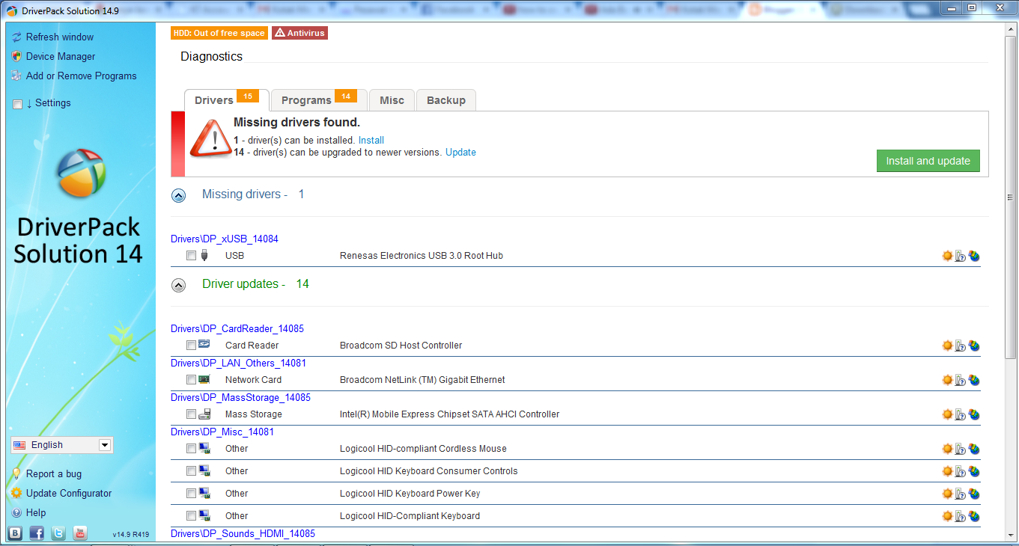The height and width of the screenshot is (546, 1019).
Task: Open the Drivers\DP_xUSB_14084 pack link
Action: pyautogui.click(x=225, y=239)
